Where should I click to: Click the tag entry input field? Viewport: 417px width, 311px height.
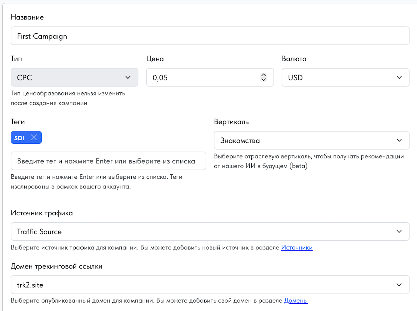click(x=108, y=161)
